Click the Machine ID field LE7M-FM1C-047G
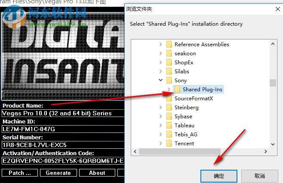Viewport: 283px width, 183px height. [x=63, y=129]
